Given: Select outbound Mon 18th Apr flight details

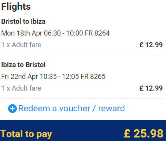Looking at the screenshot, I should (56, 33).
